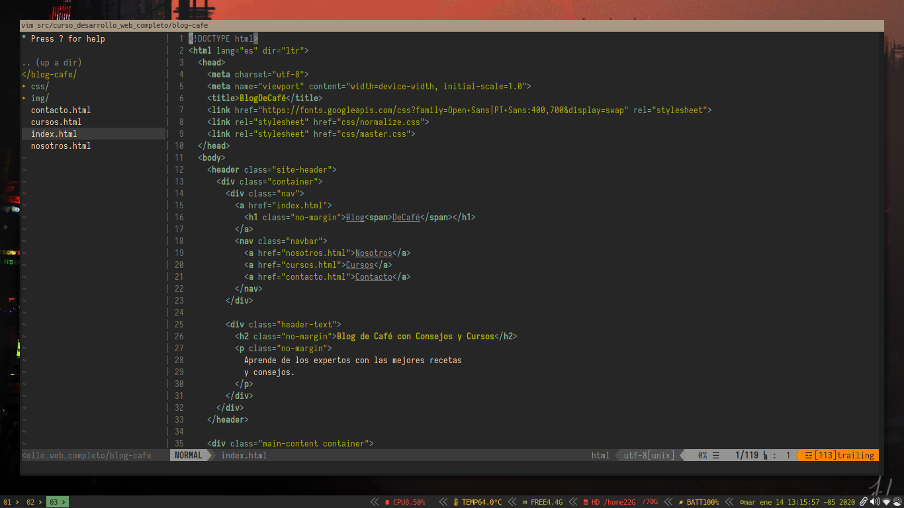The width and height of the screenshot is (904, 508).
Task: Click the html filetype statusline segment
Action: [x=600, y=455]
